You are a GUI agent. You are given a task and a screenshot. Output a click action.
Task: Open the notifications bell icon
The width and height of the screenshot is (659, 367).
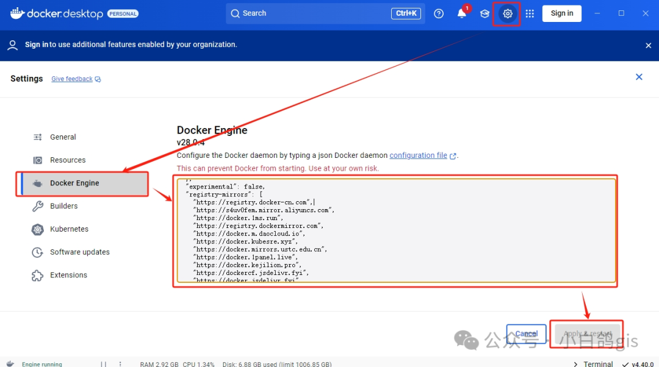click(461, 14)
